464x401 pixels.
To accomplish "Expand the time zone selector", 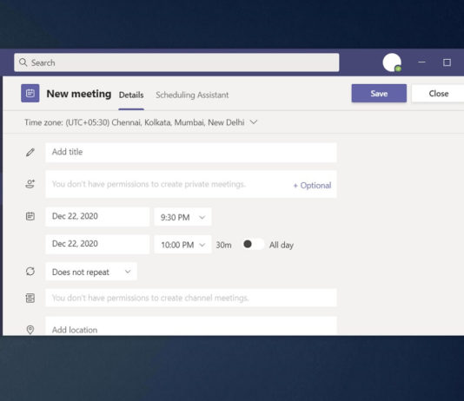I will [254, 122].
